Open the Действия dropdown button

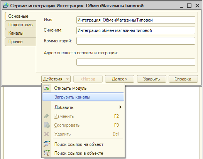tap(56, 79)
